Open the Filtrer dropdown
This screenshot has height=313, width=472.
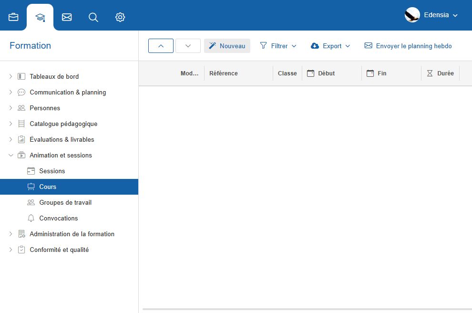pos(278,46)
